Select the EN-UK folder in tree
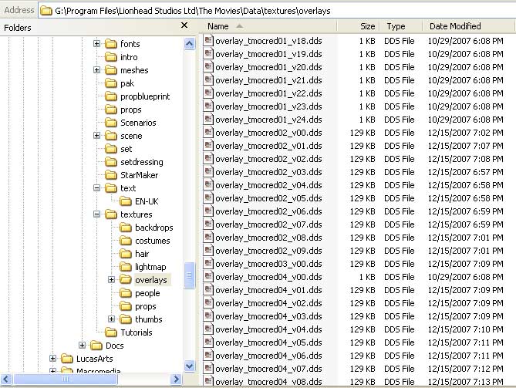Image resolution: width=516 pixels, height=388 pixels. tap(146, 201)
